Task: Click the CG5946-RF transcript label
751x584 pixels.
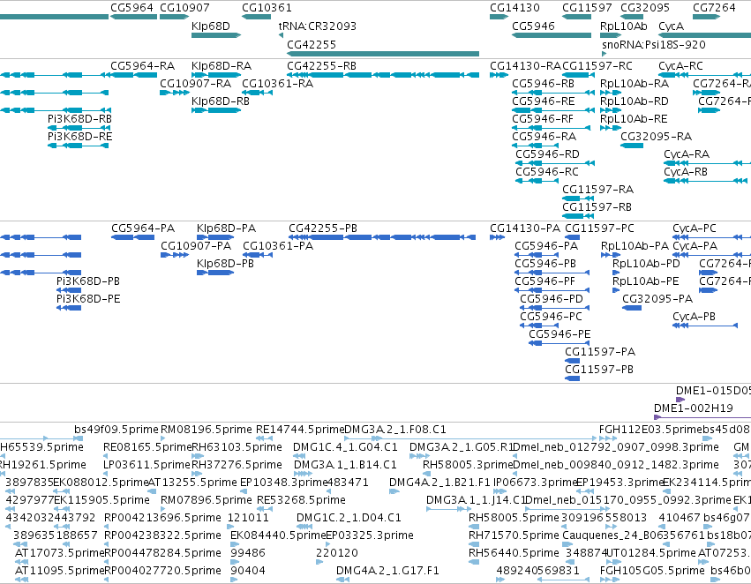Action: pos(543,119)
